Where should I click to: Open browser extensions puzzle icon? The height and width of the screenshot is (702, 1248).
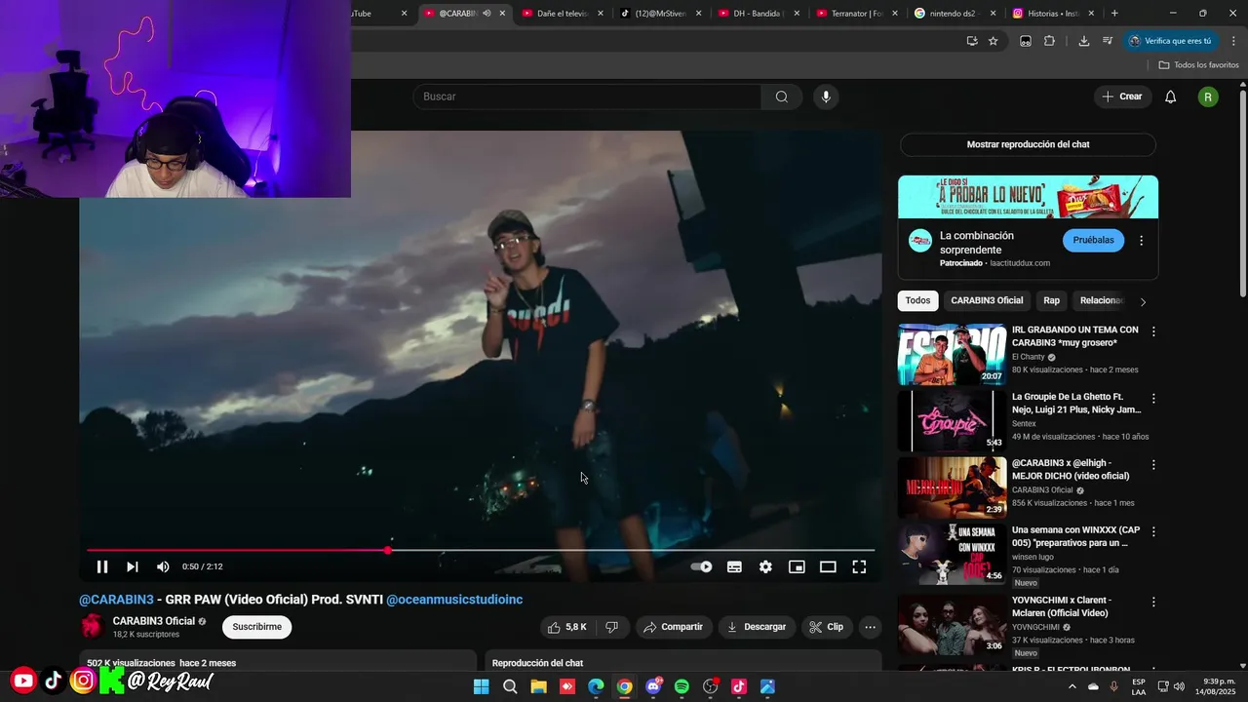tap(1049, 41)
